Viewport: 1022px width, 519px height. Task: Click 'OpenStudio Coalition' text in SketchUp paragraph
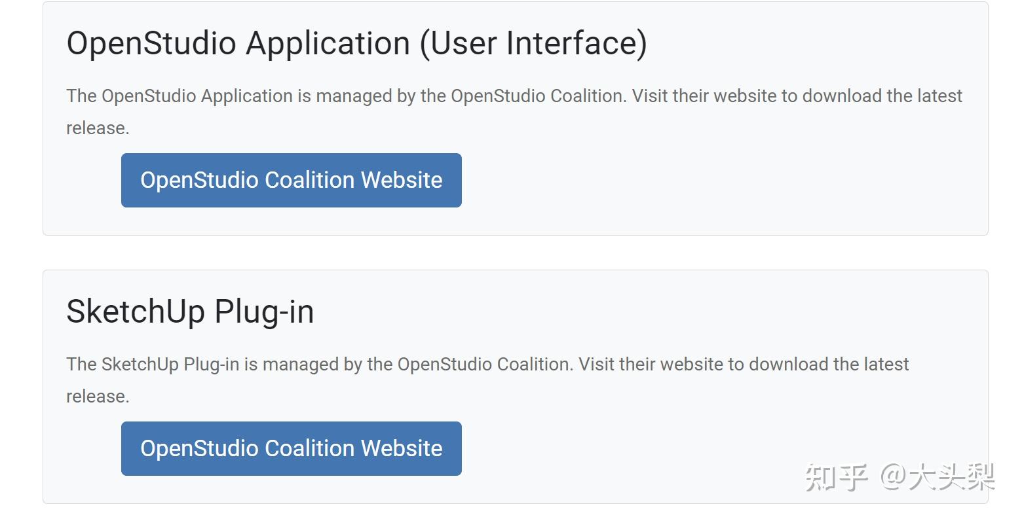[484, 365]
